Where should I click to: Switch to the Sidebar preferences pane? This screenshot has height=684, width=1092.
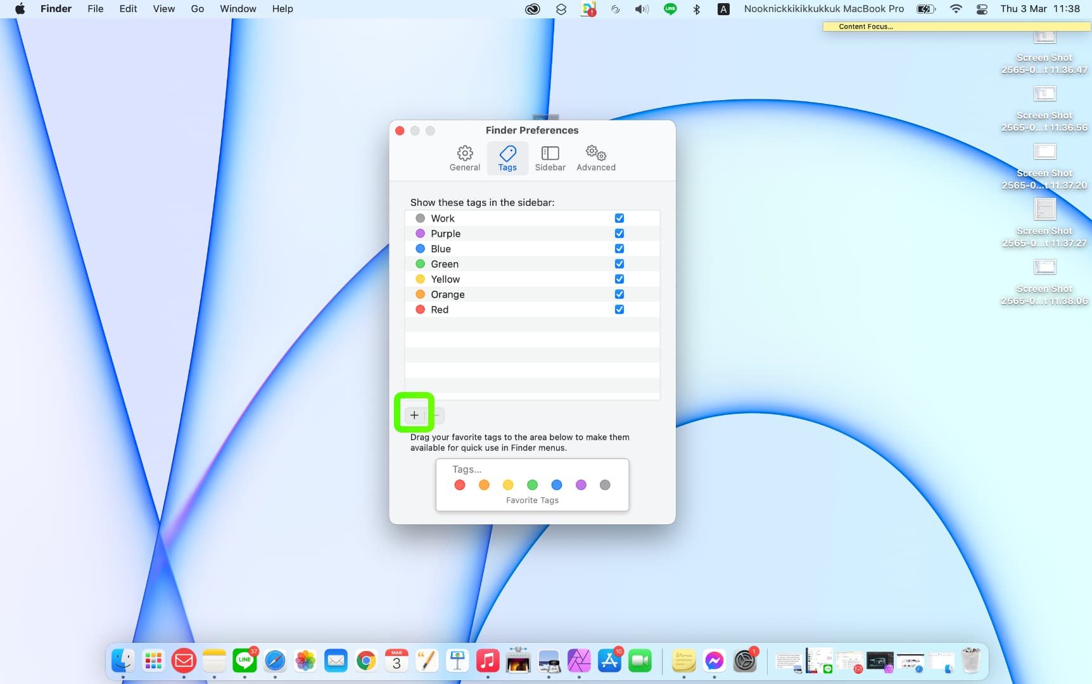(550, 158)
